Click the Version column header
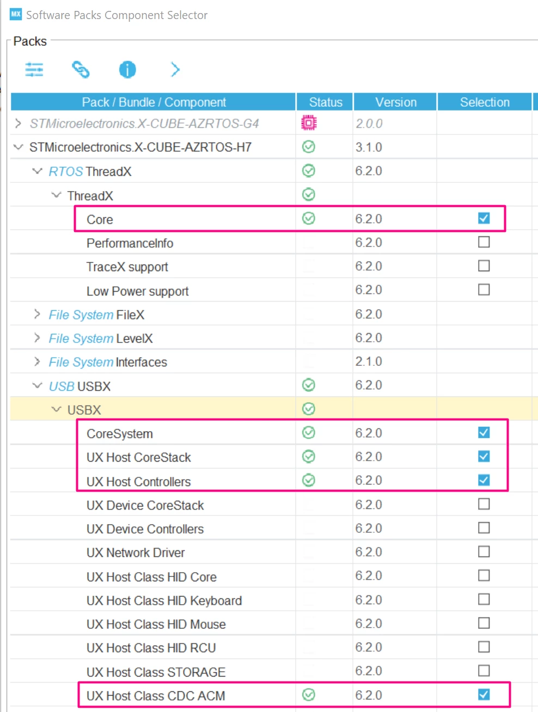The height and width of the screenshot is (712, 538). (395, 102)
